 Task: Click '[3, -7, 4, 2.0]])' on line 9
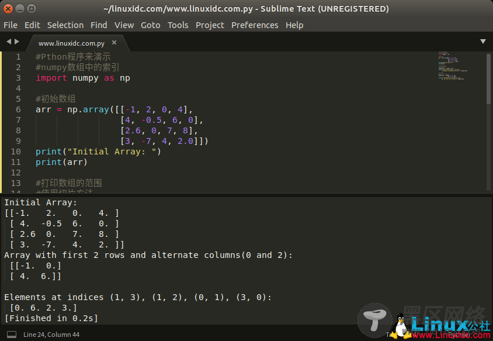(164, 141)
